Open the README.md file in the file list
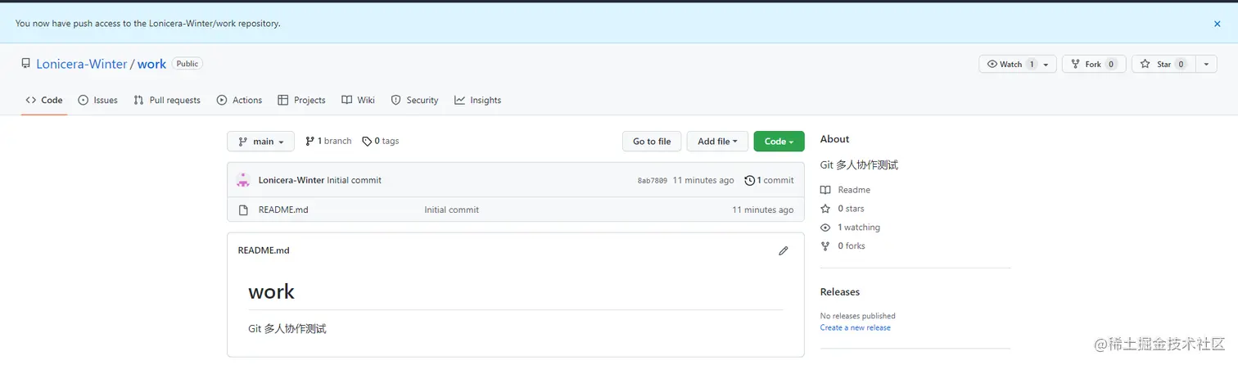Image resolution: width=1238 pixels, height=365 pixels. [283, 210]
